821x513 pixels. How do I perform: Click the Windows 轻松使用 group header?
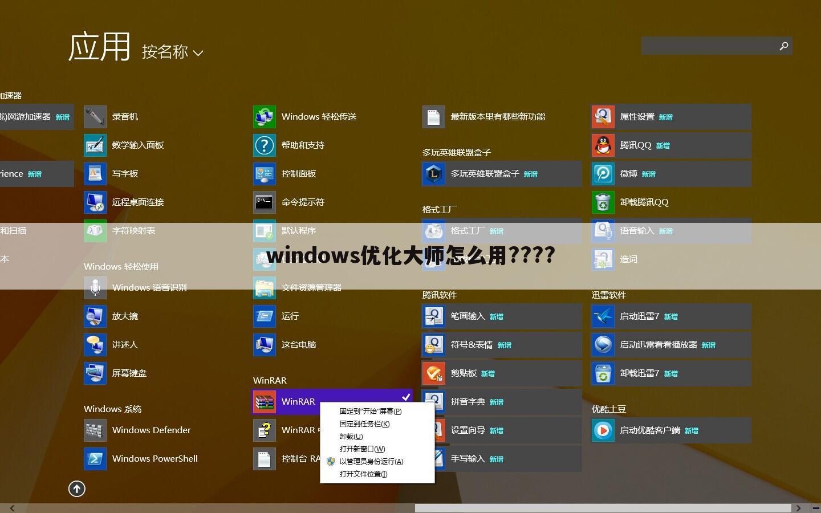(121, 266)
